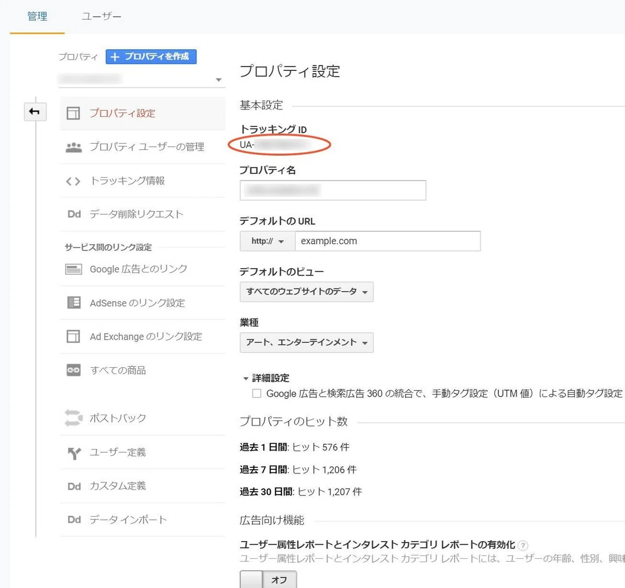Click the Ad Exchange のリンク設定 icon
625x588 pixels.
(73, 336)
